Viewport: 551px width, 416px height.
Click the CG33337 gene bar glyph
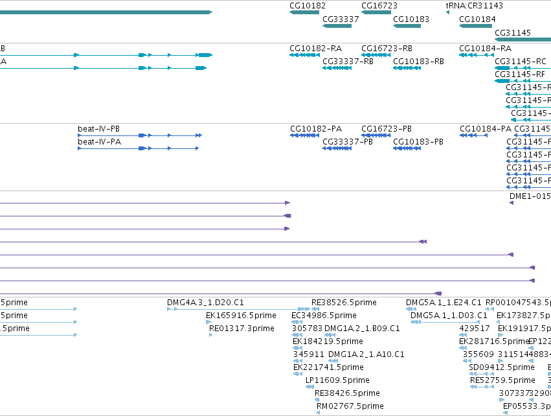coord(337,26)
